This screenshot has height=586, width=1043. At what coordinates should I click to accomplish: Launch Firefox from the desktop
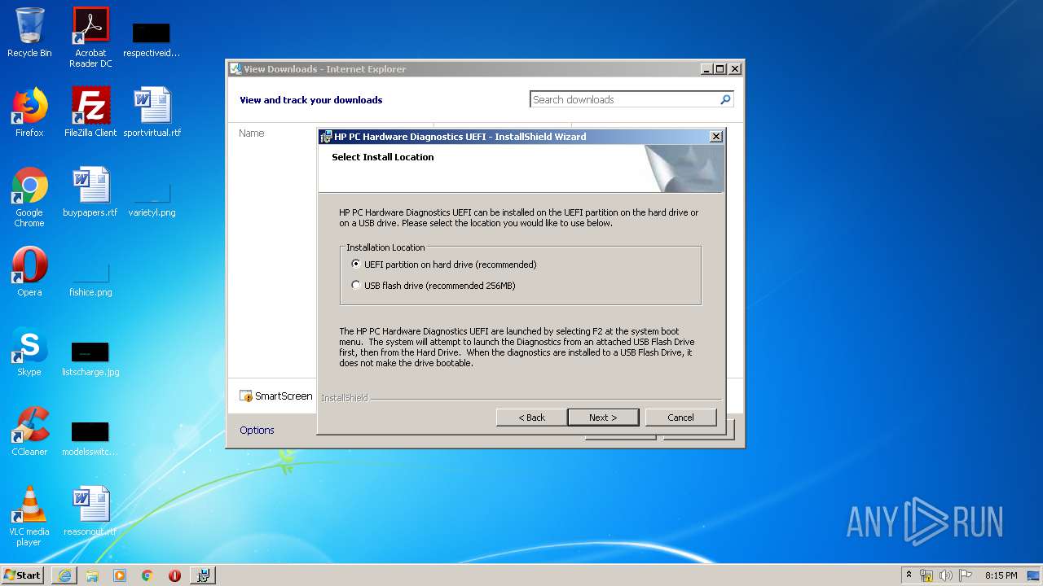(x=29, y=112)
